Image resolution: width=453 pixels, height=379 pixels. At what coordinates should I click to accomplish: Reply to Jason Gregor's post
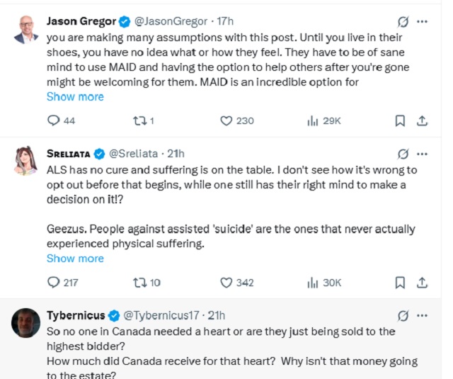(53, 121)
